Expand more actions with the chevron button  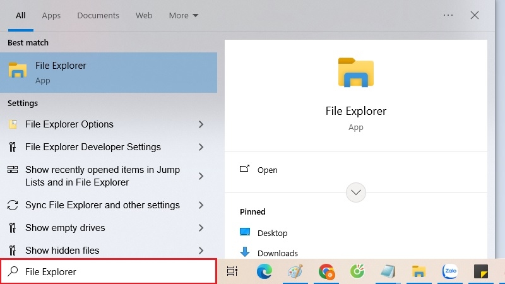tap(355, 192)
